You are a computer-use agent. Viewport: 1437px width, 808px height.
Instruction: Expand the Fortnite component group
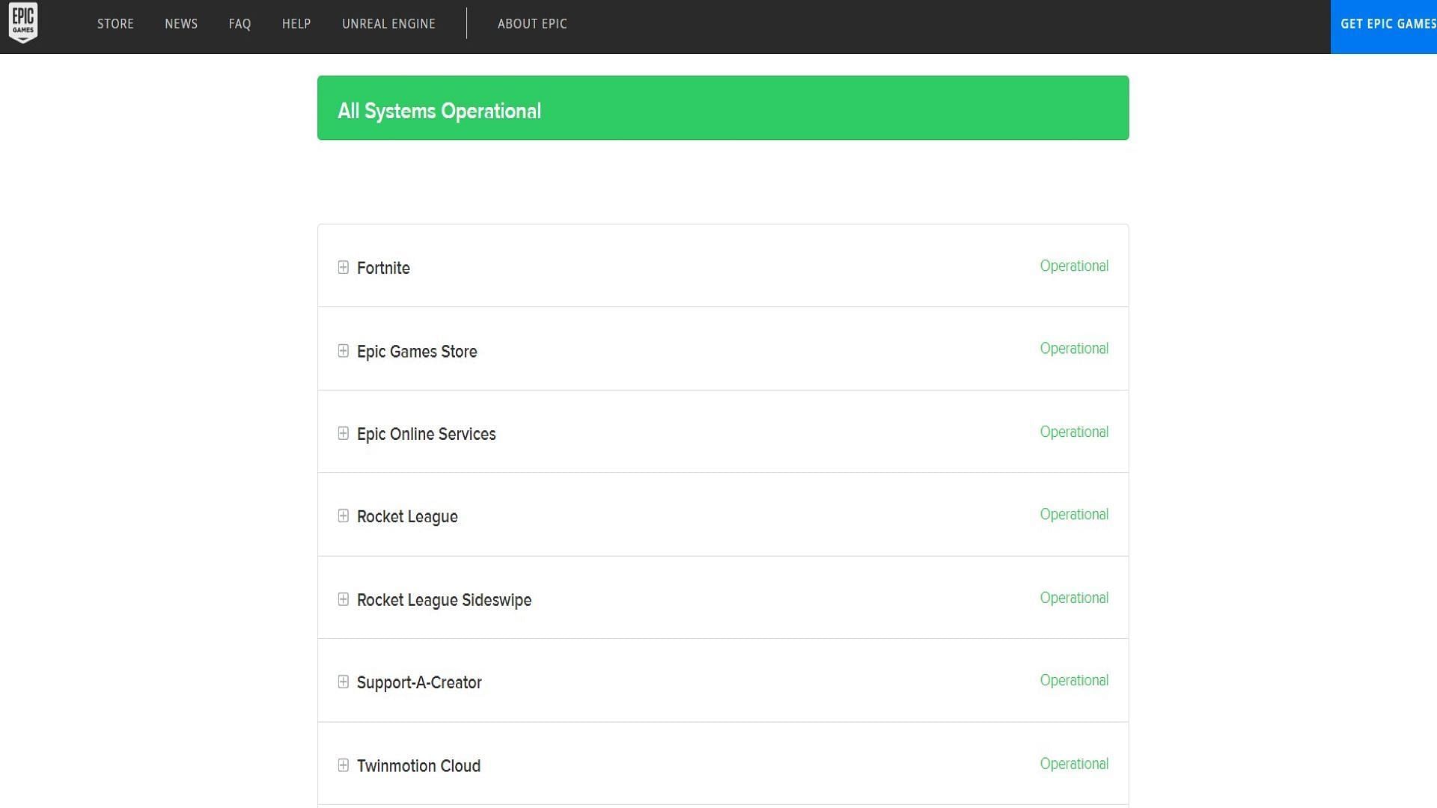click(x=343, y=267)
